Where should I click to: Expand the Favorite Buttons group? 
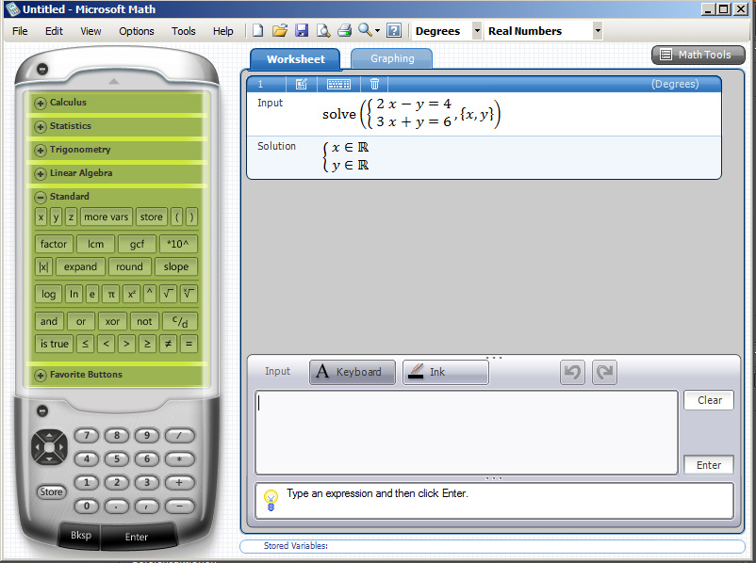(x=41, y=375)
